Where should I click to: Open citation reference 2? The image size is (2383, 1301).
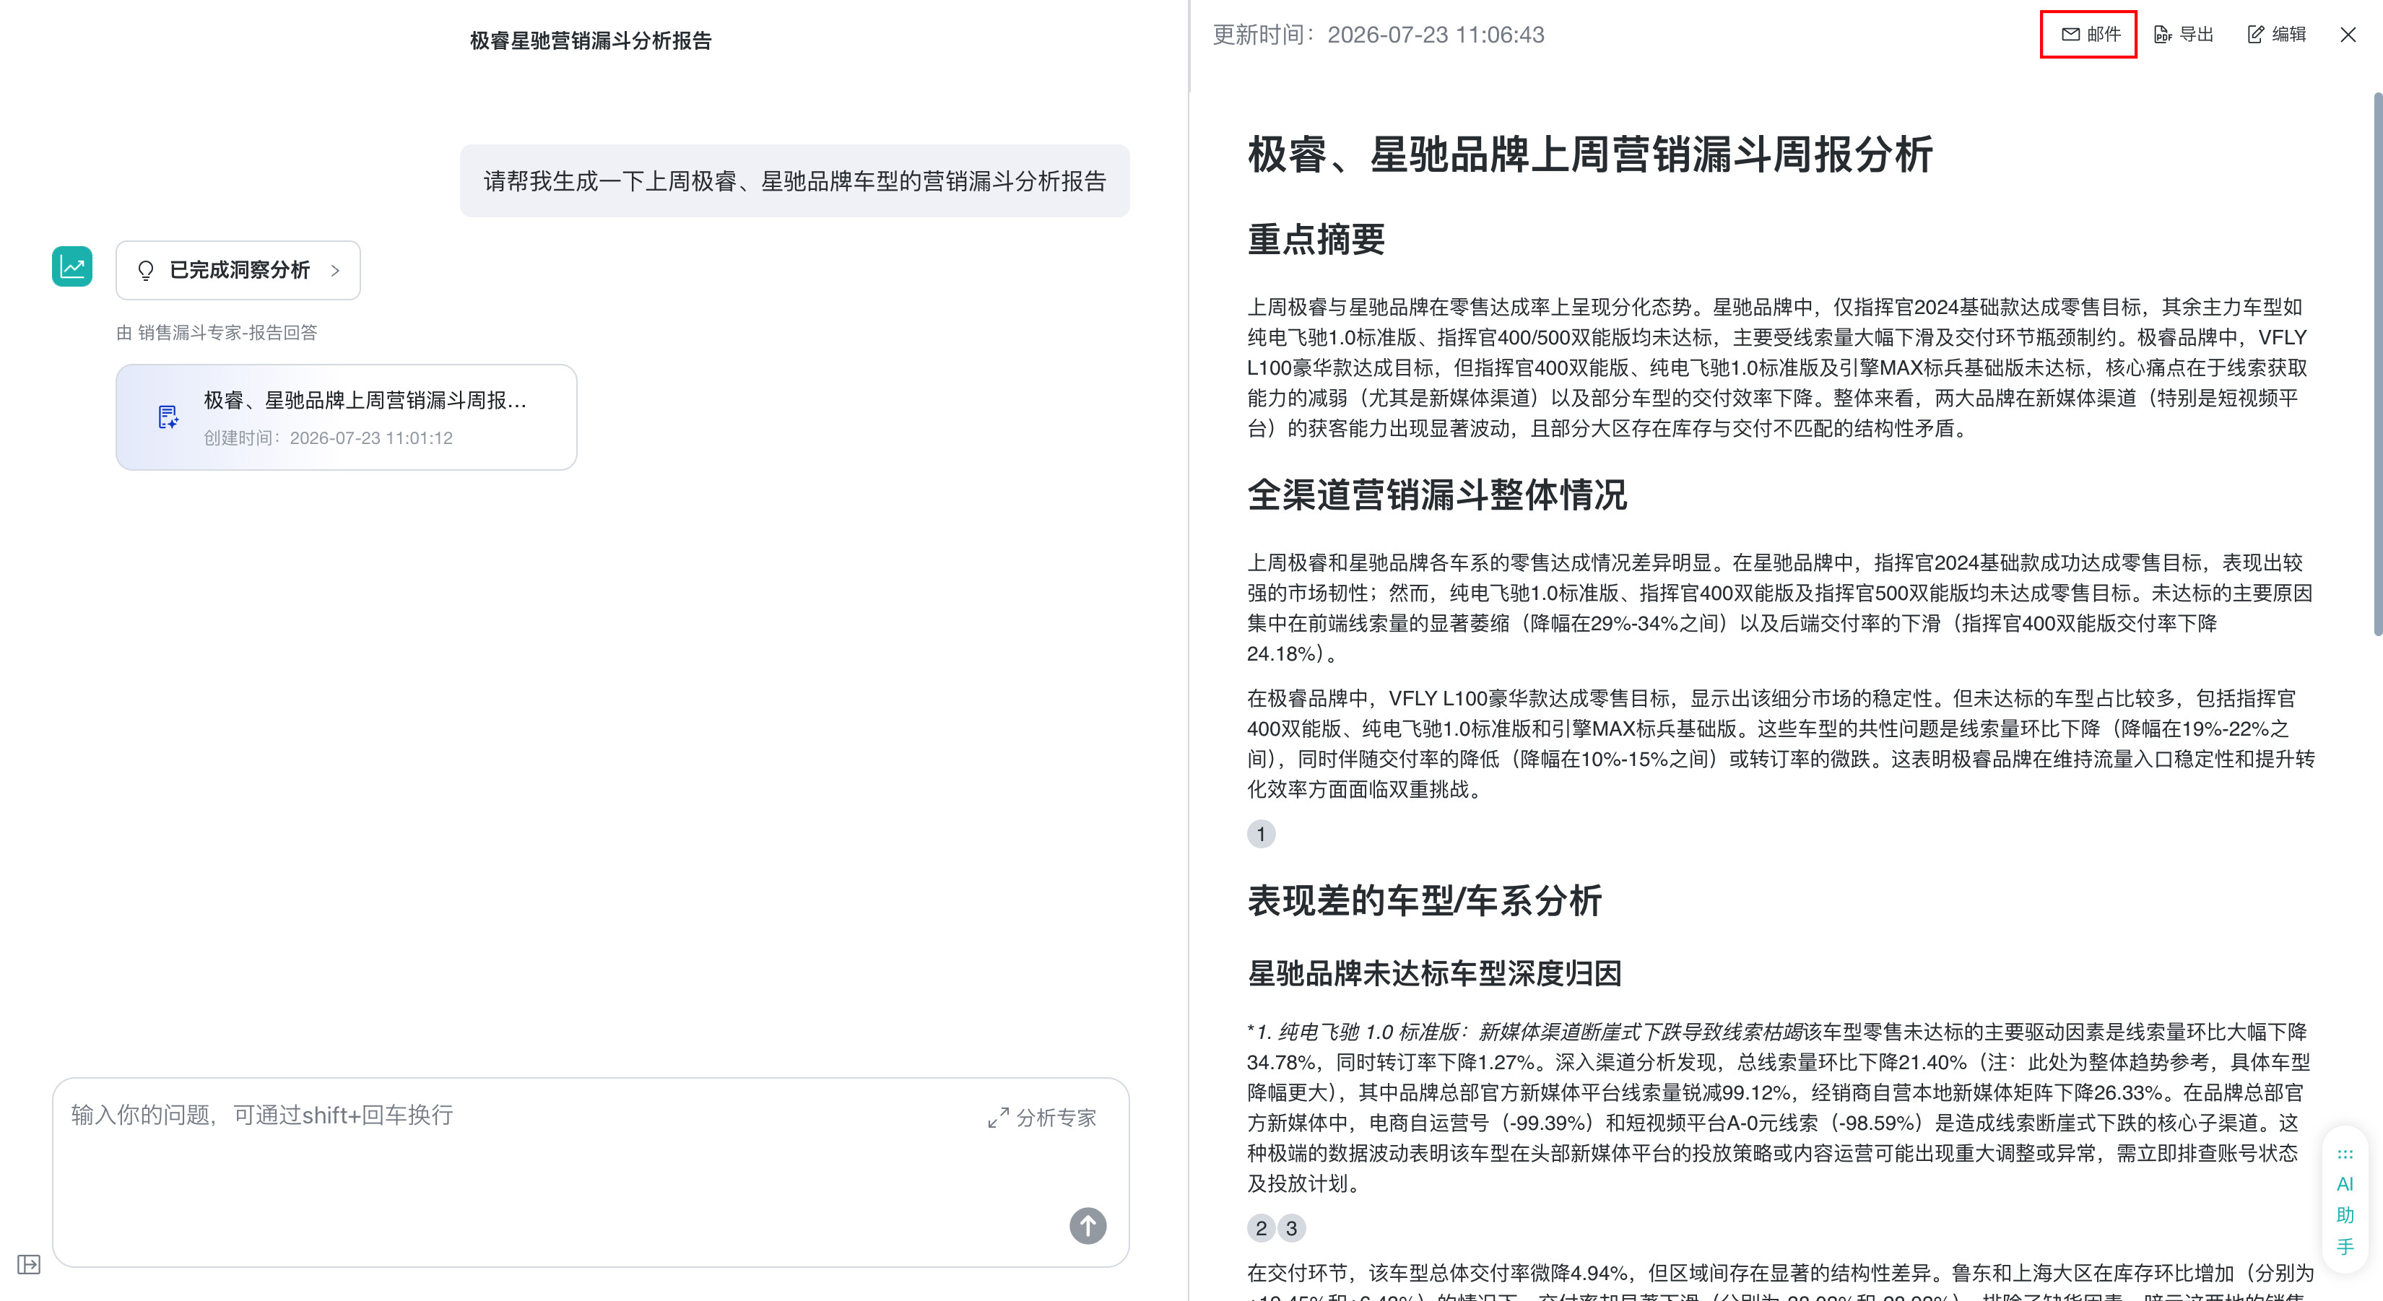1261,1228
